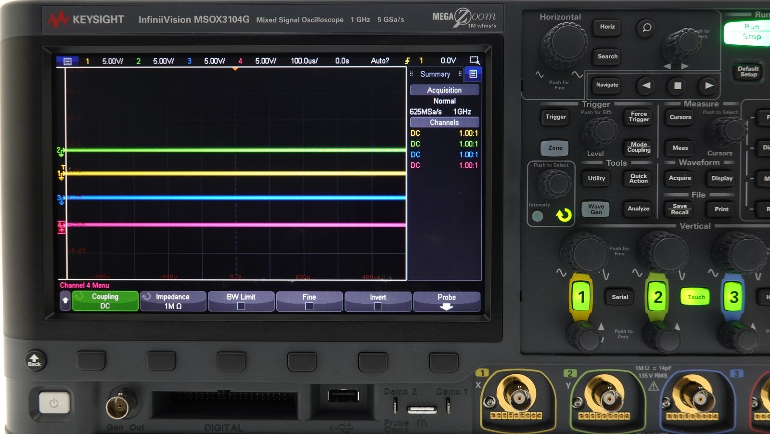Click the Search button
This screenshot has height=434, width=770.
(607, 56)
